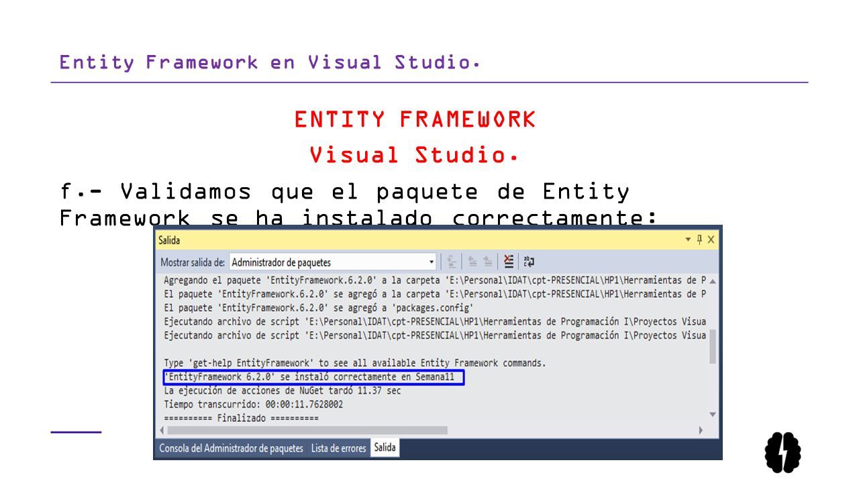
Task: Click the vertical scrollbar down arrow
Action: pyautogui.click(x=713, y=415)
